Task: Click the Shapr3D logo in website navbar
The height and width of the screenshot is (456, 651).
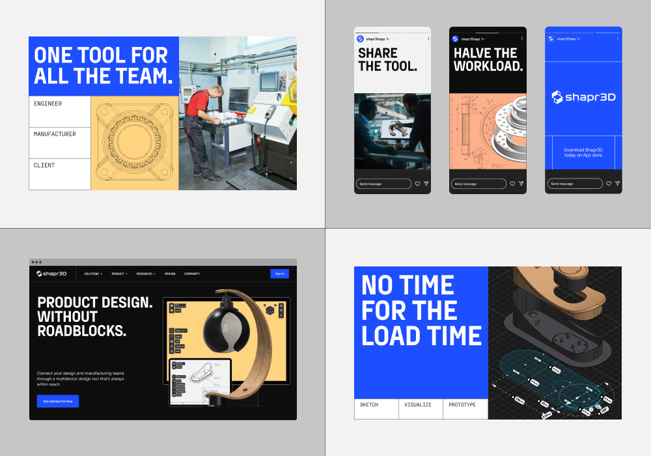Action: [x=51, y=274]
